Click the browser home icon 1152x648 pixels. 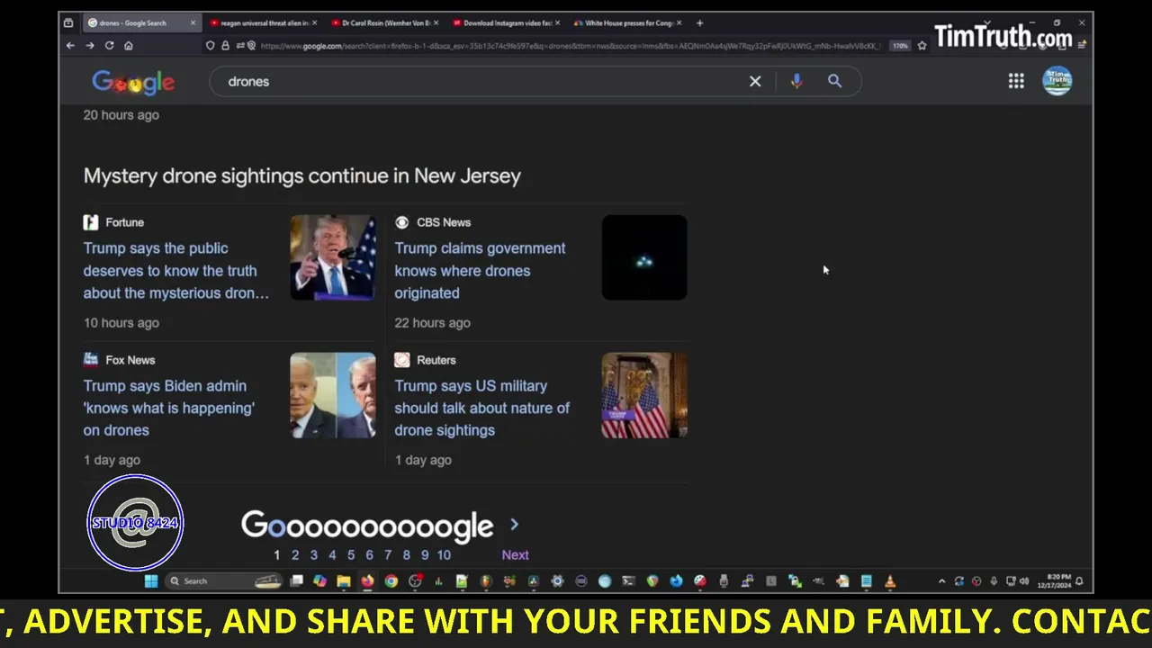[129, 45]
